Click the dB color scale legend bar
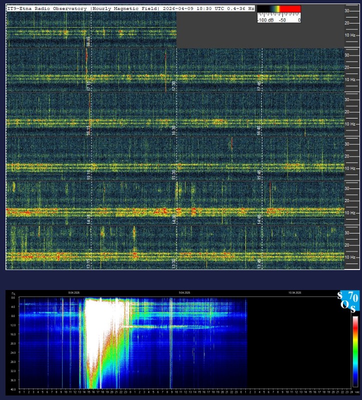 click(278, 8)
